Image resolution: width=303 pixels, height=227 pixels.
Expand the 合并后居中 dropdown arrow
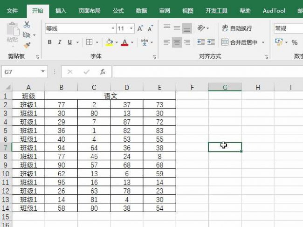(263, 42)
